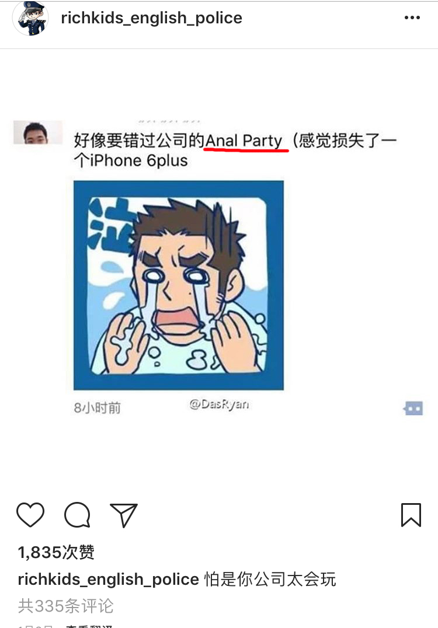The width and height of the screenshot is (438, 628).
Task: Tap the blue comment icon inside screenshot
Action: [413, 408]
